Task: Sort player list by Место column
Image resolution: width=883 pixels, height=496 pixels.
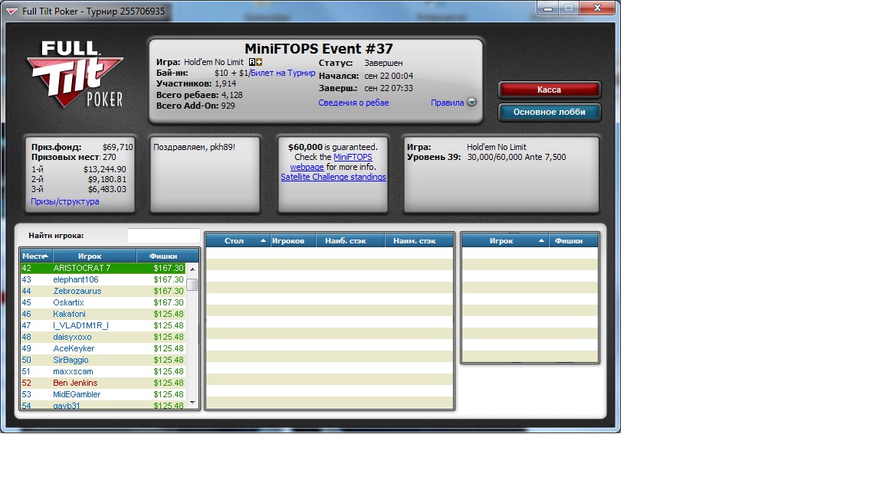Action: coord(35,256)
